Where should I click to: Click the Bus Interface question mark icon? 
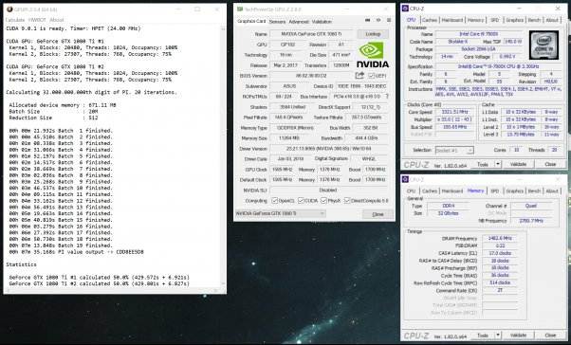pos(387,97)
